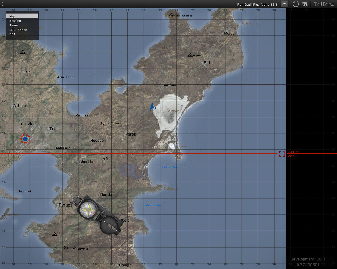The image size is (337, 269).
Task: Click the blue airplane marker near Almyra
Action: 152,107
